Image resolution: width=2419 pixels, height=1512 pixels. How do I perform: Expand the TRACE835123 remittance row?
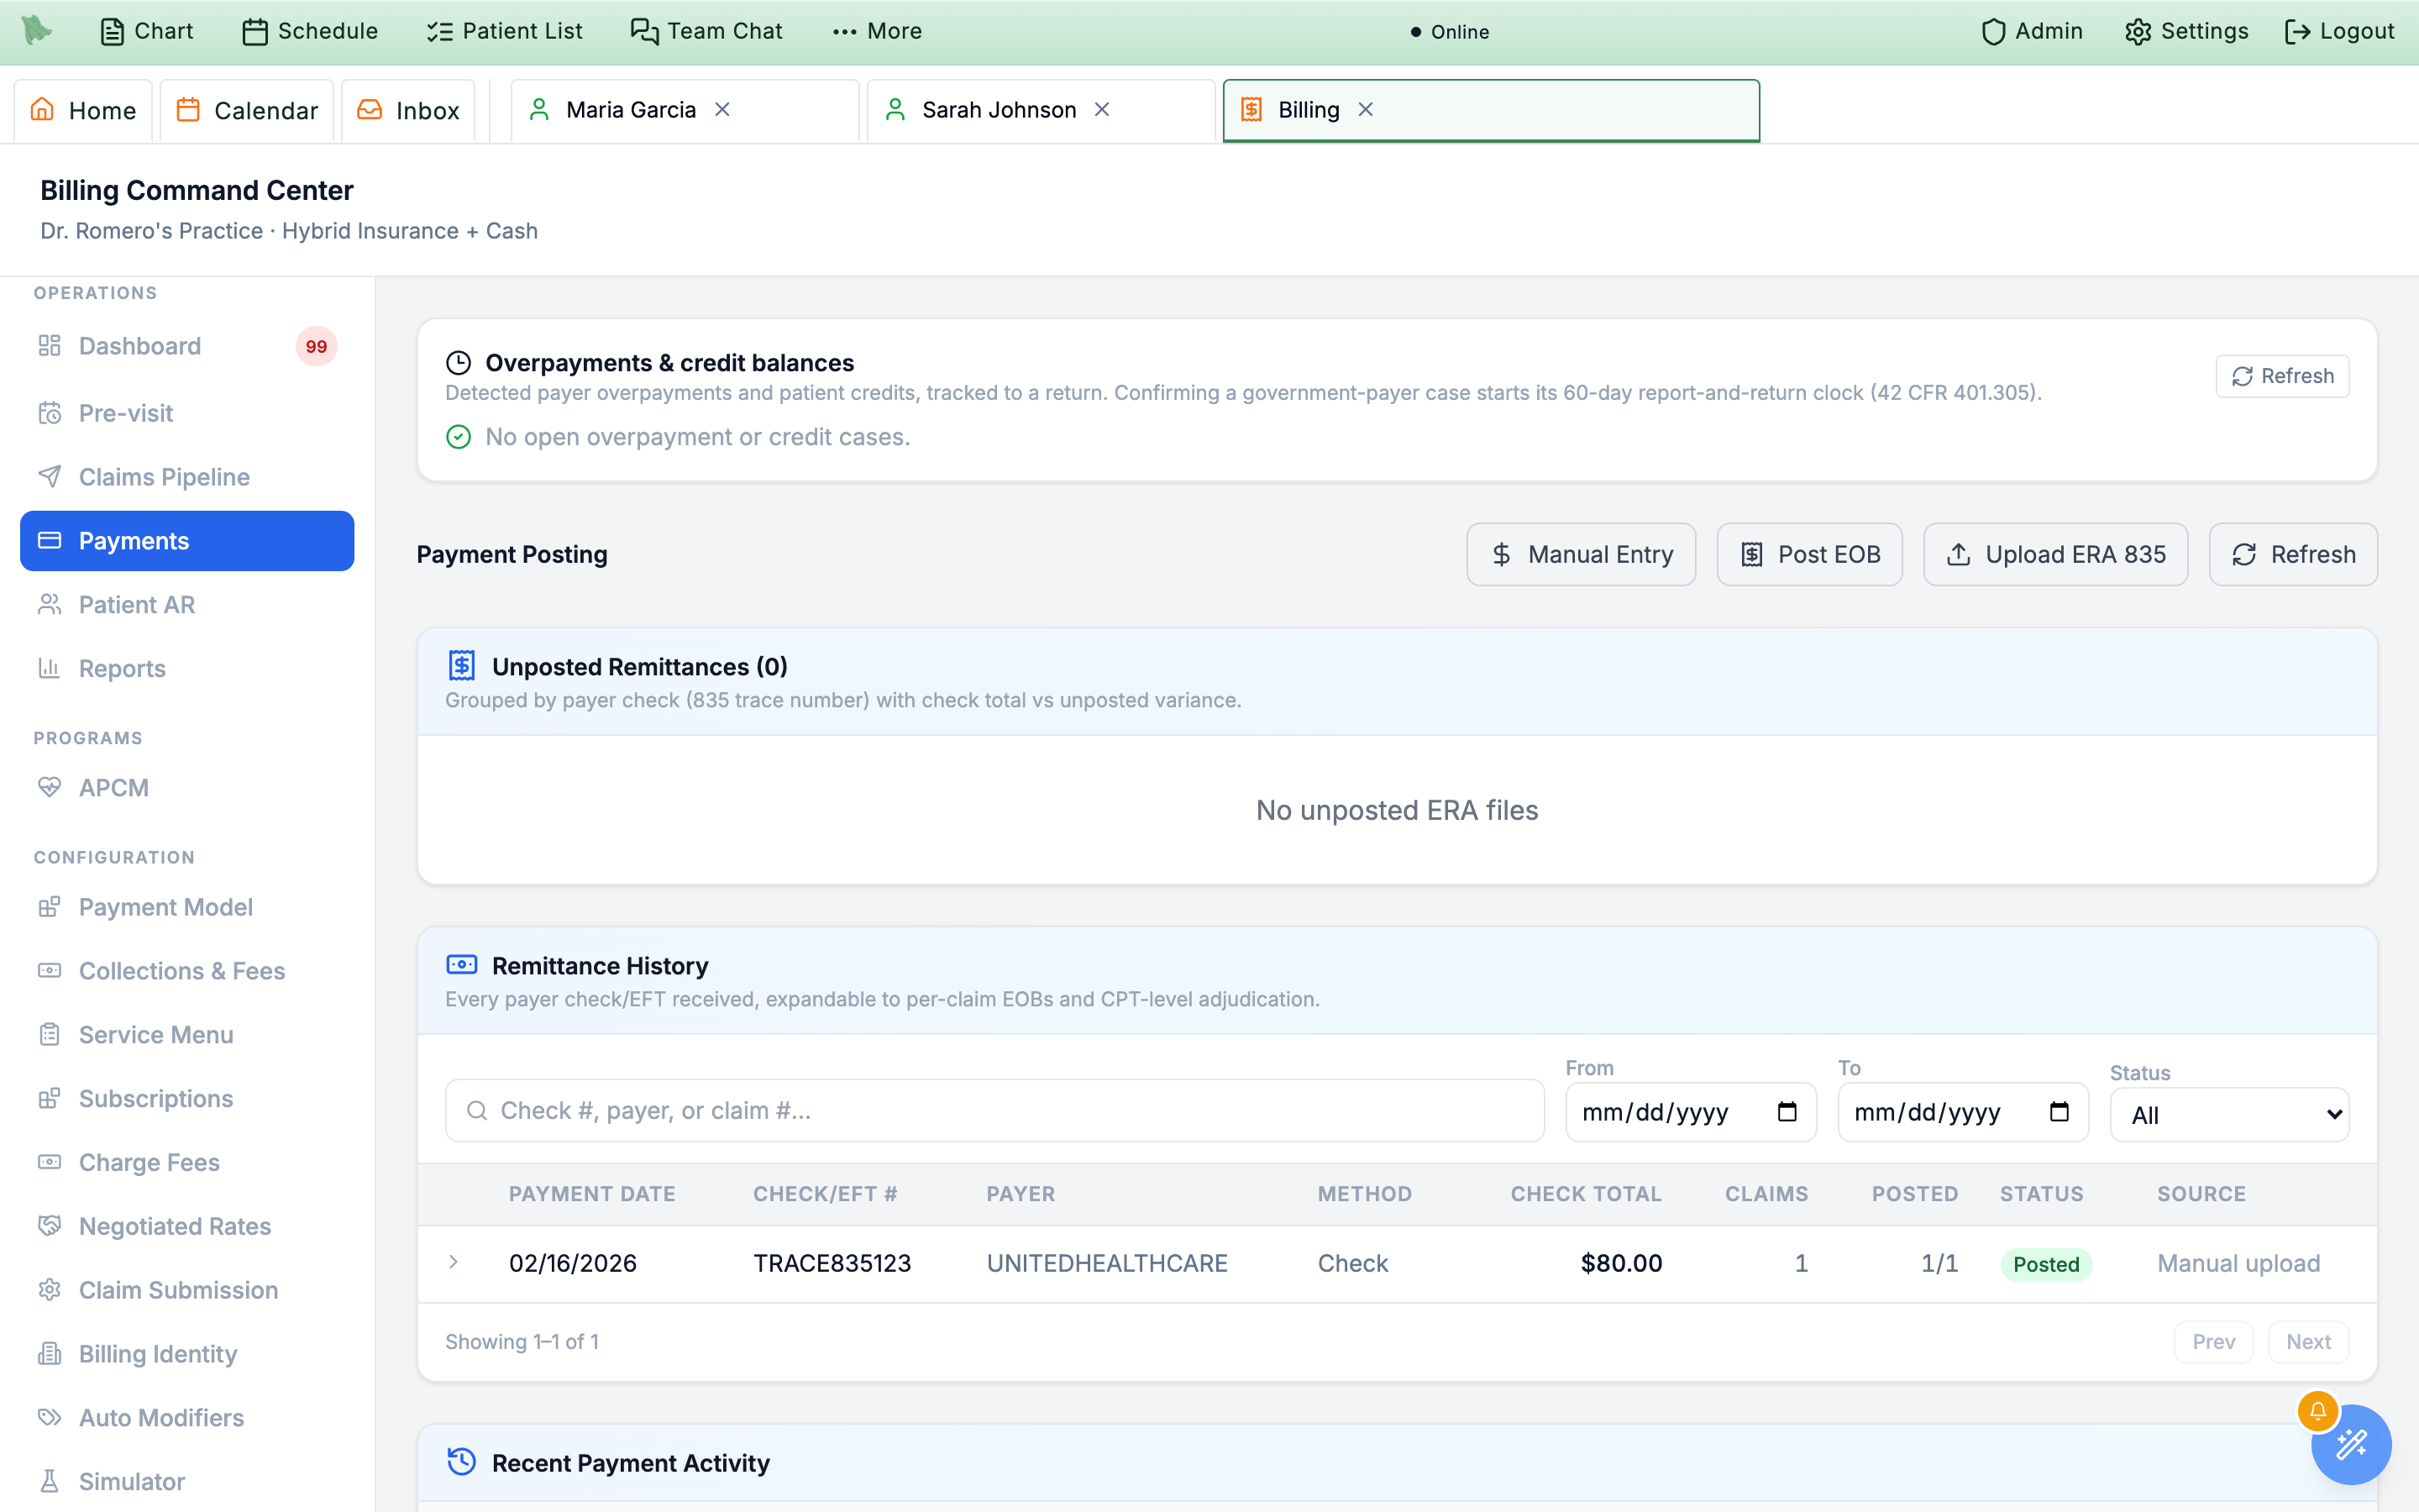pyautogui.click(x=454, y=1263)
